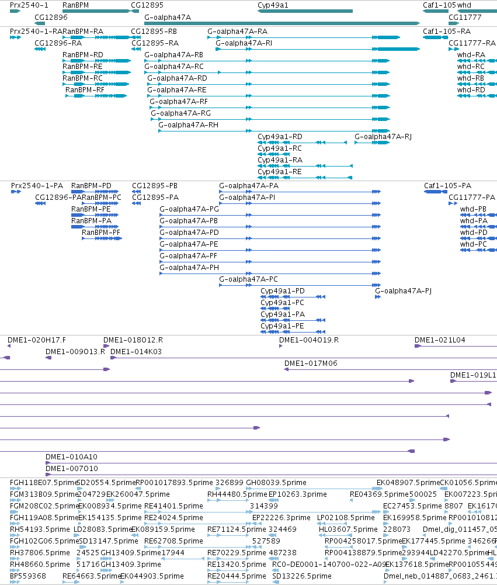This screenshot has width=497, height=585.
Task: Open the Cyp49a1 gene label
Action: pyautogui.click(x=273, y=5)
